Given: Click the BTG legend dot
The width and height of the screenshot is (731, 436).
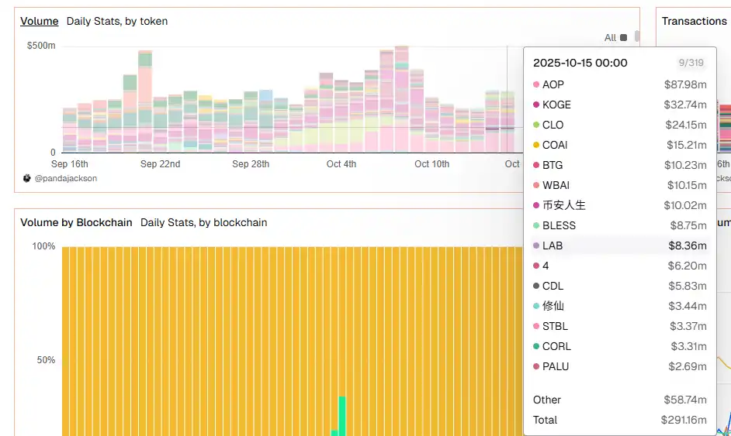Looking at the screenshot, I should tap(536, 165).
